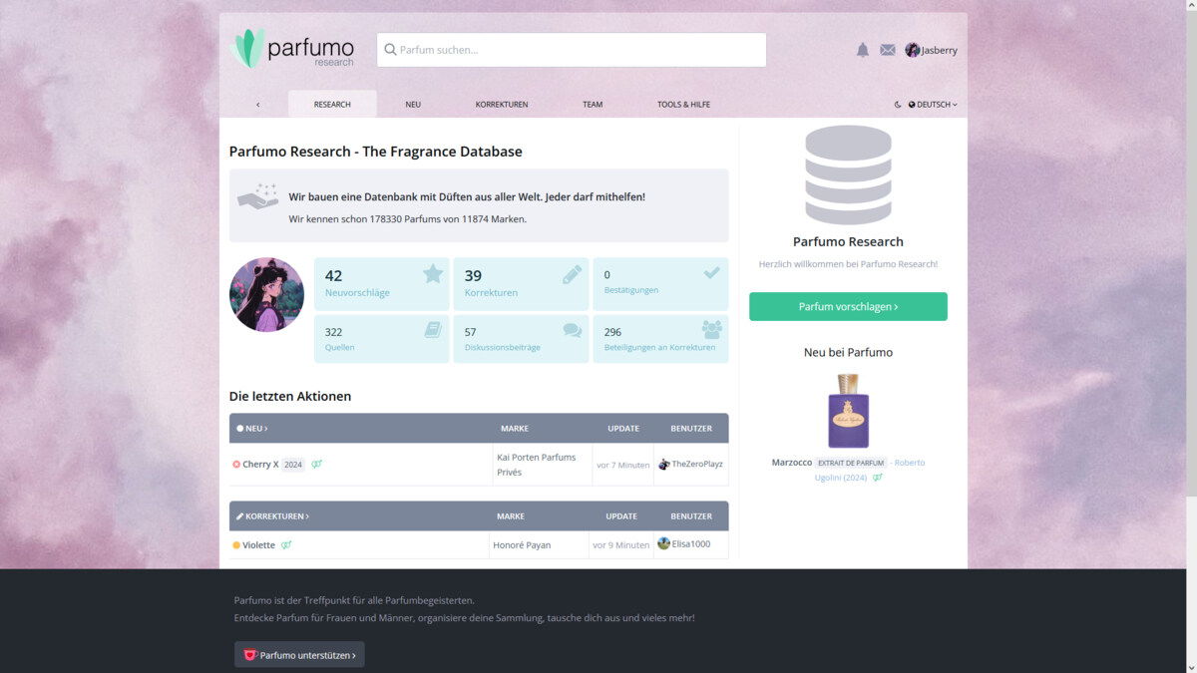Click the large profile avatar picture

click(266, 294)
